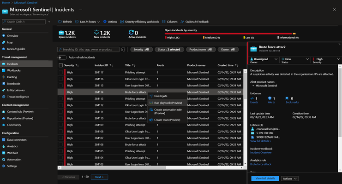The height and width of the screenshot is (184, 342).
Task: Focus the sidebar Search (Ctrl+/) field
Action: tap(24, 22)
